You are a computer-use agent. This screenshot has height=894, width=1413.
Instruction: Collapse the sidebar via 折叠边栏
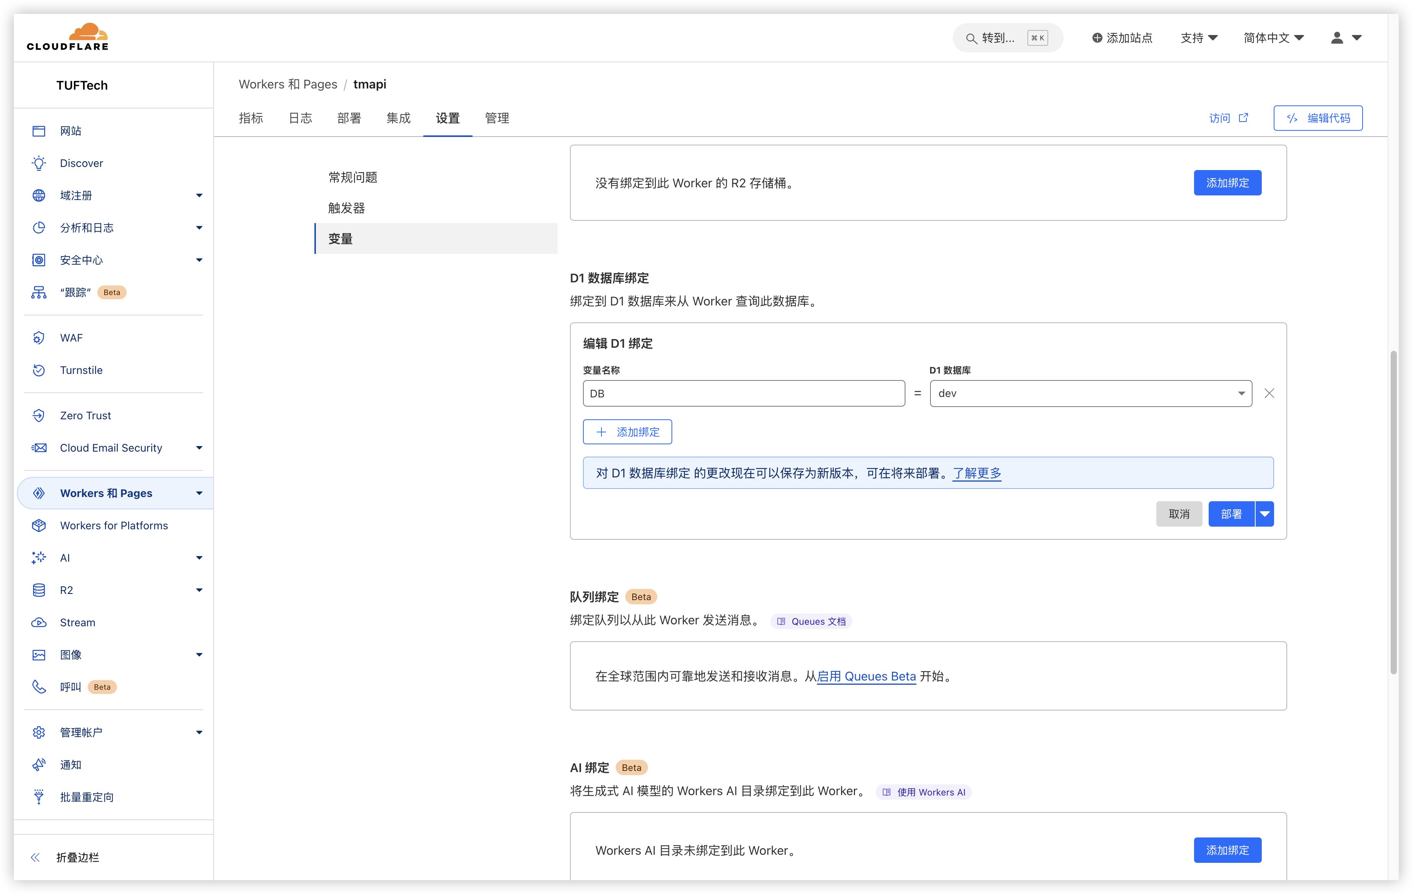tap(77, 857)
